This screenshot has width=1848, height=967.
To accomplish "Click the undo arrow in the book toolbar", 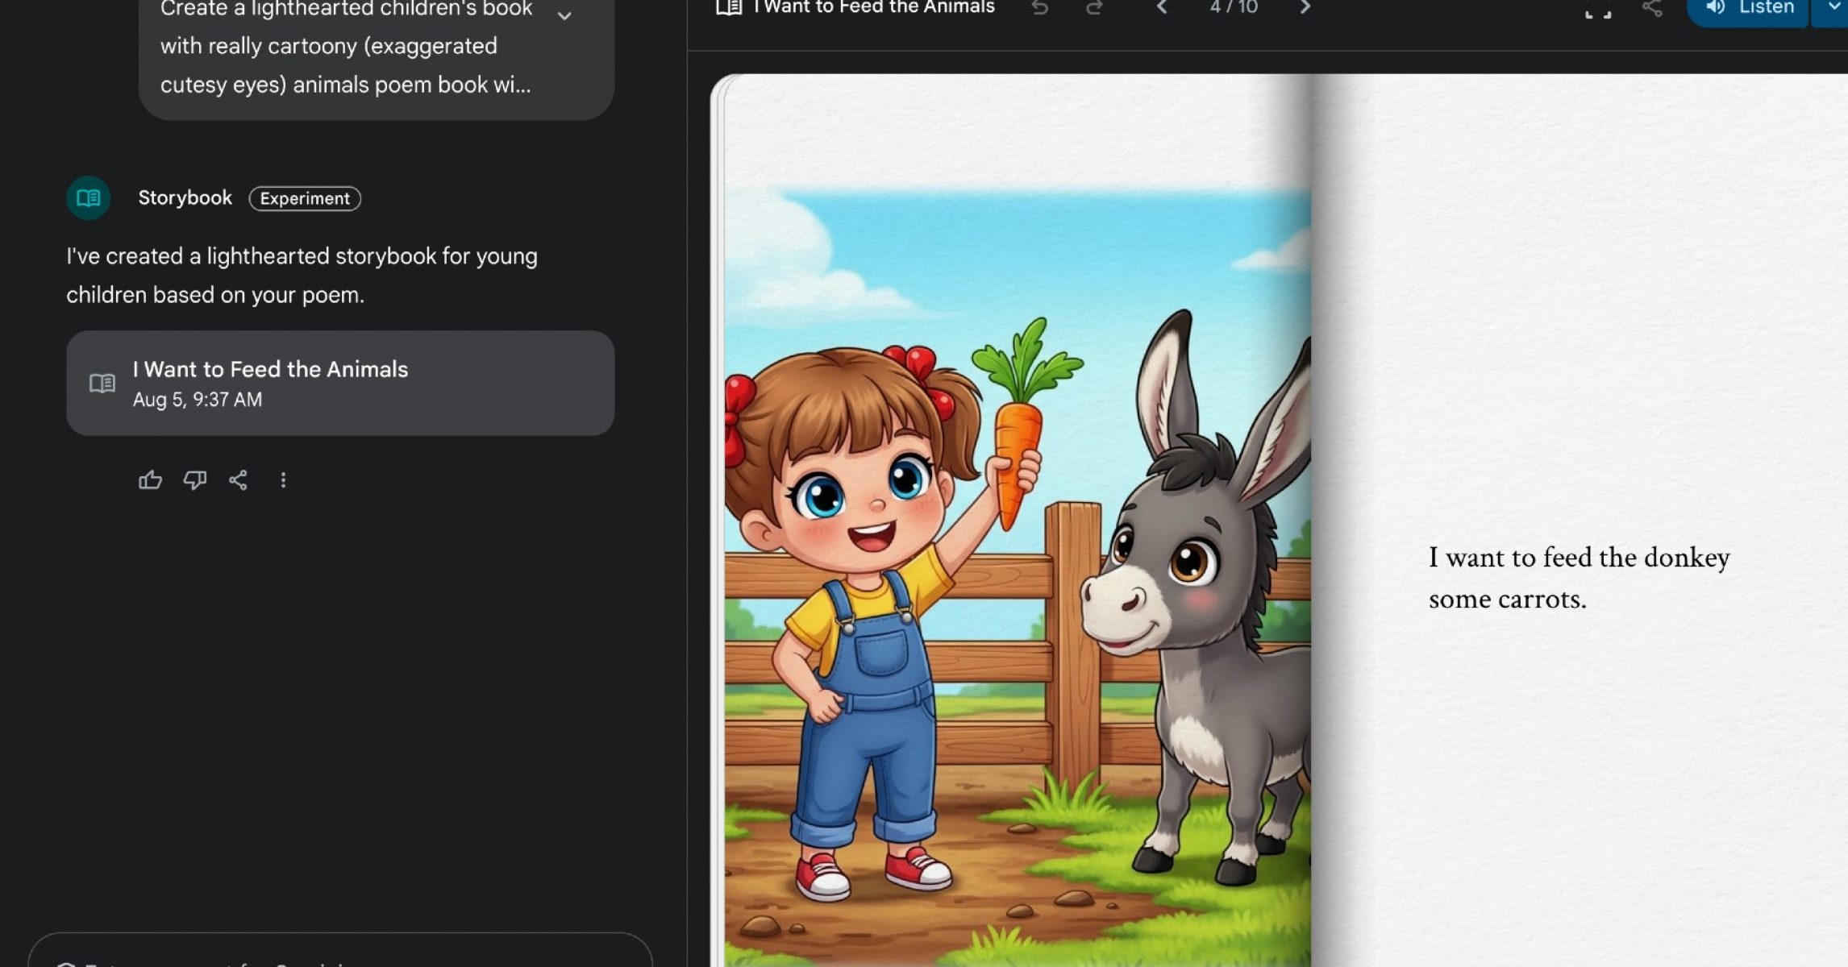I will tap(1040, 8).
